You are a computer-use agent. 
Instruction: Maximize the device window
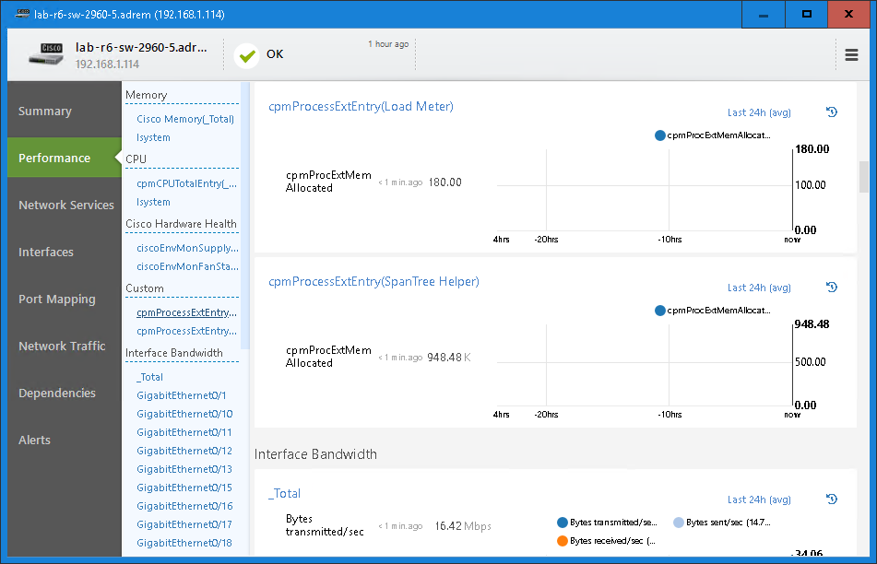tap(806, 14)
